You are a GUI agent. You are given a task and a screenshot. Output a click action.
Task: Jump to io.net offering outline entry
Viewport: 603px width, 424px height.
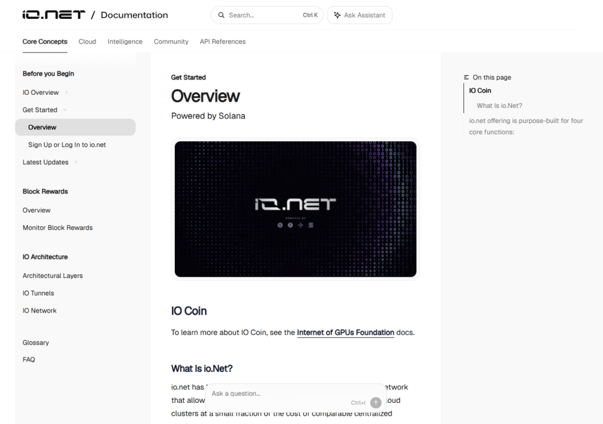pyautogui.click(x=526, y=126)
